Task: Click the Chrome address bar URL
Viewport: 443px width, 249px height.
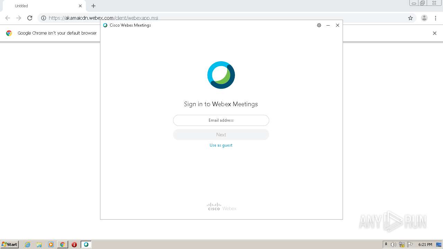Action: [x=103, y=18]
